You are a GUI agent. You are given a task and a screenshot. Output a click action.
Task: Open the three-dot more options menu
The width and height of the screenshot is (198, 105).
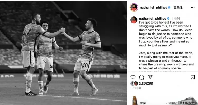click(193, 8)
